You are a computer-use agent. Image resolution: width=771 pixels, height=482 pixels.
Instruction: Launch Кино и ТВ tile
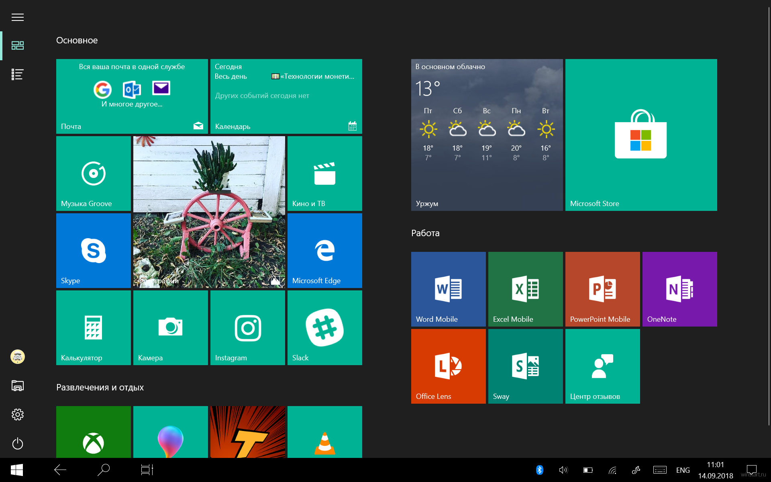[325, 174]
